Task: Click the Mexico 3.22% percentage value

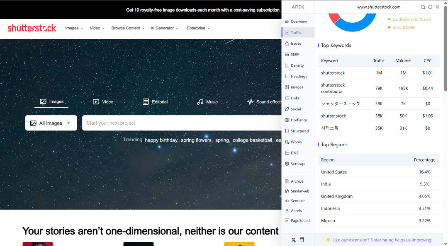Action: point(425,221)
